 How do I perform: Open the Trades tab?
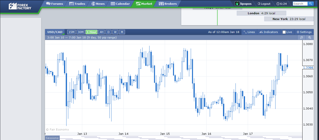click(x=77, y=4)
